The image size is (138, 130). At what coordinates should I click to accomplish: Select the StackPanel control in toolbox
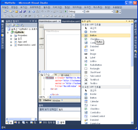106,72
